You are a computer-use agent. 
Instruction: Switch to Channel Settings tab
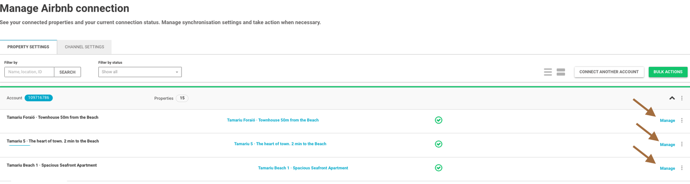coord(85,47)
